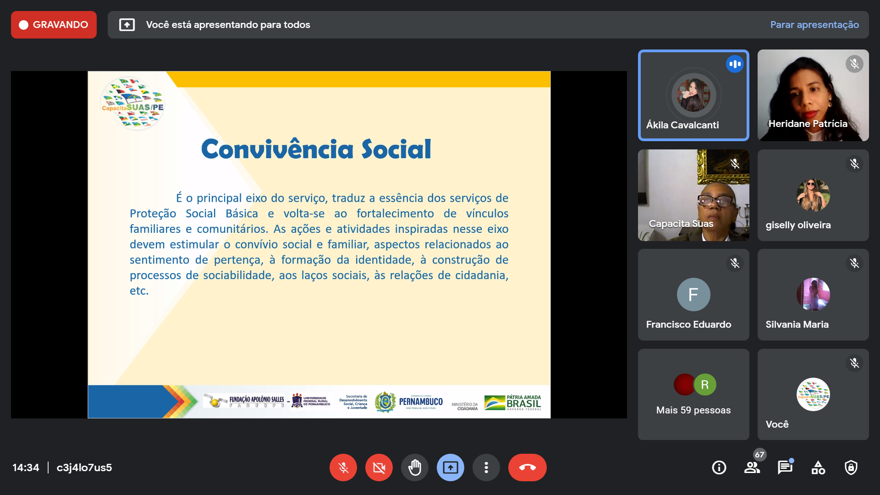Show the participants list with 67 badge
Screen dimensions: 880x495
click(x=752, y=467)
